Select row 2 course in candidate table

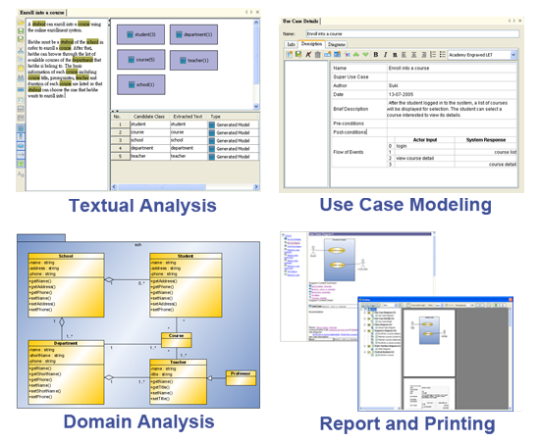pyautogui.click(x=185, y=132)
